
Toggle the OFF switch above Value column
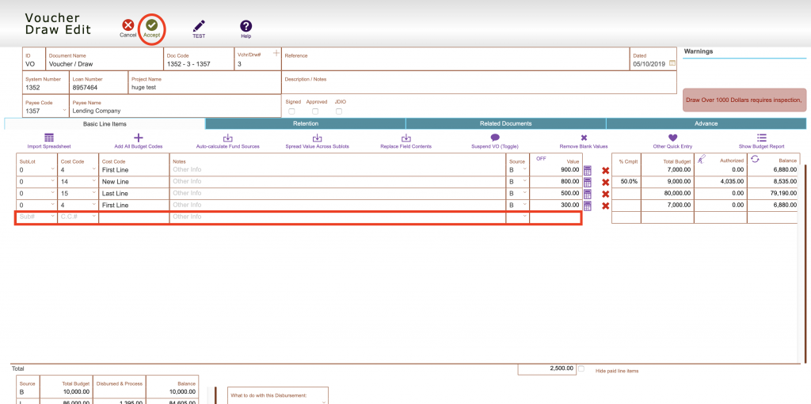[x=541, y=159]
